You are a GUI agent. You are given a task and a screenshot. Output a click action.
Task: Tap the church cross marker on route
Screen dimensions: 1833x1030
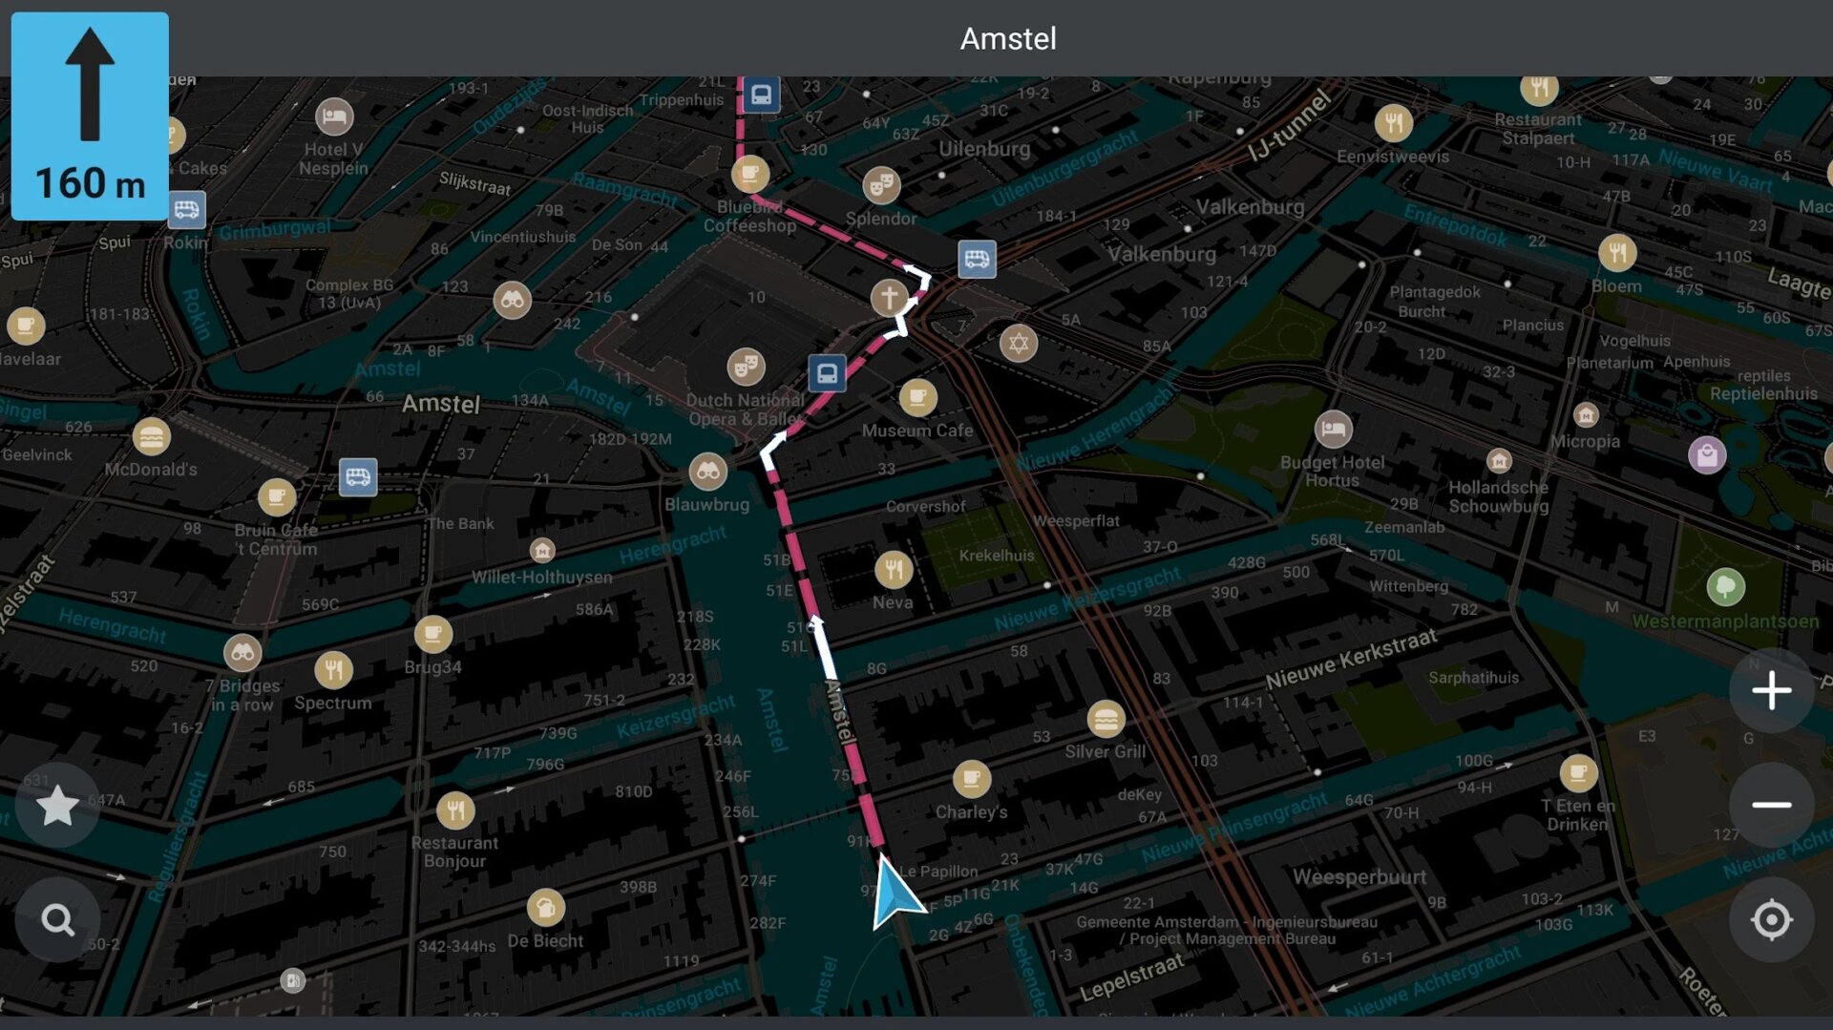[889, 298]
